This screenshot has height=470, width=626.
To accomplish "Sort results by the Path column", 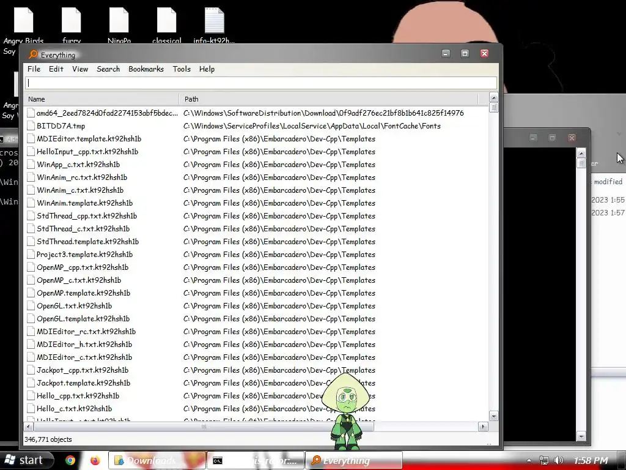I will click(328, 99).
